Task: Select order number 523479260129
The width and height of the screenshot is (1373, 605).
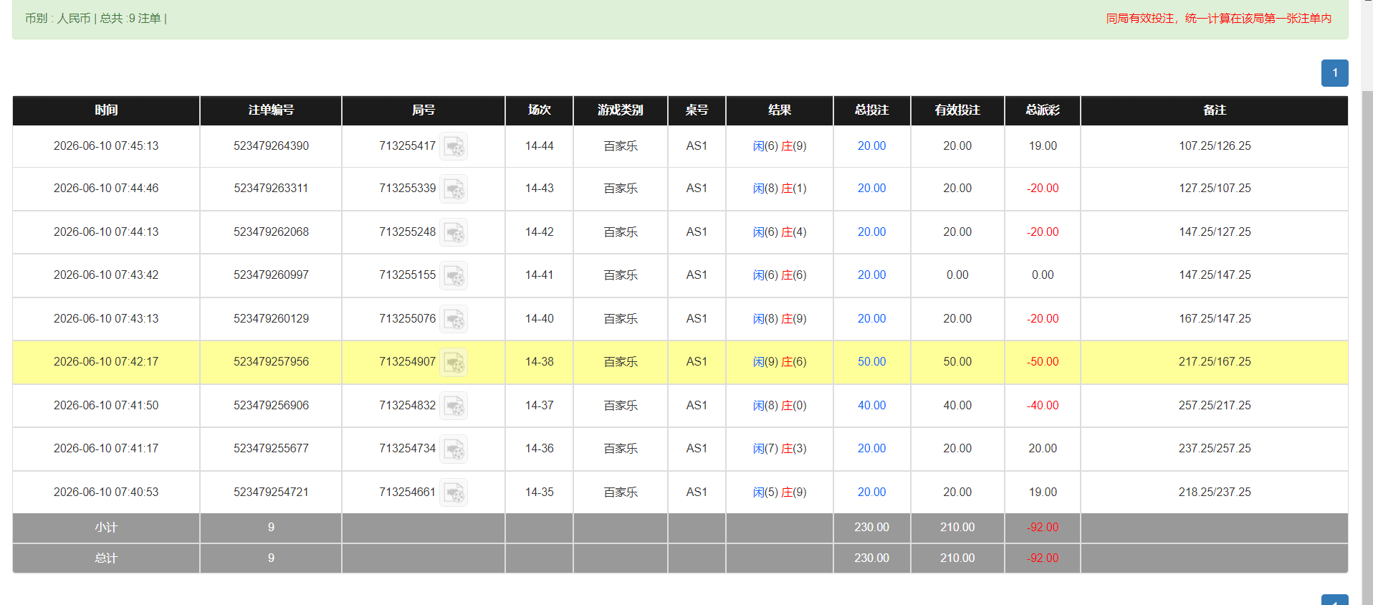Action: click(x=271, y=318)
